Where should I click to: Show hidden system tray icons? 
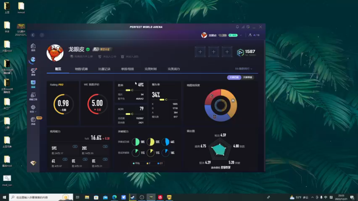click(312, 197)
